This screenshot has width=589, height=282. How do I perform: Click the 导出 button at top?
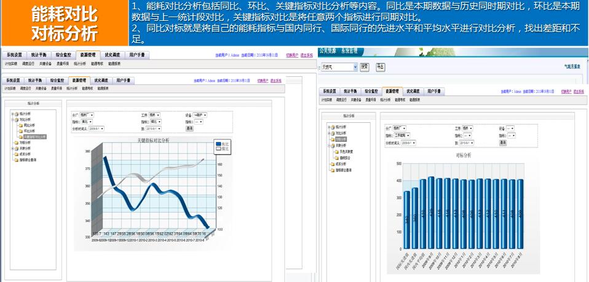coord(380,66)
